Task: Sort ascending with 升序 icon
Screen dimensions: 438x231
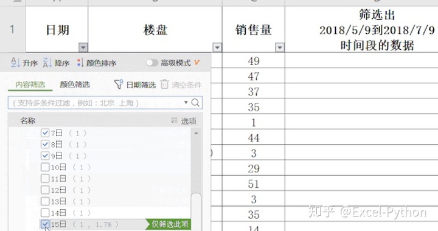Action: coord(15,63)
